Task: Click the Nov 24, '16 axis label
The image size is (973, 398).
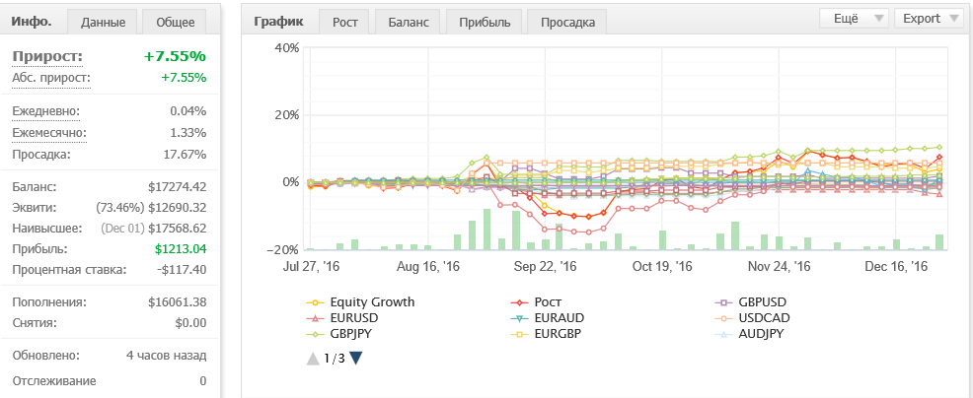Action: click(x=780, y=267)
